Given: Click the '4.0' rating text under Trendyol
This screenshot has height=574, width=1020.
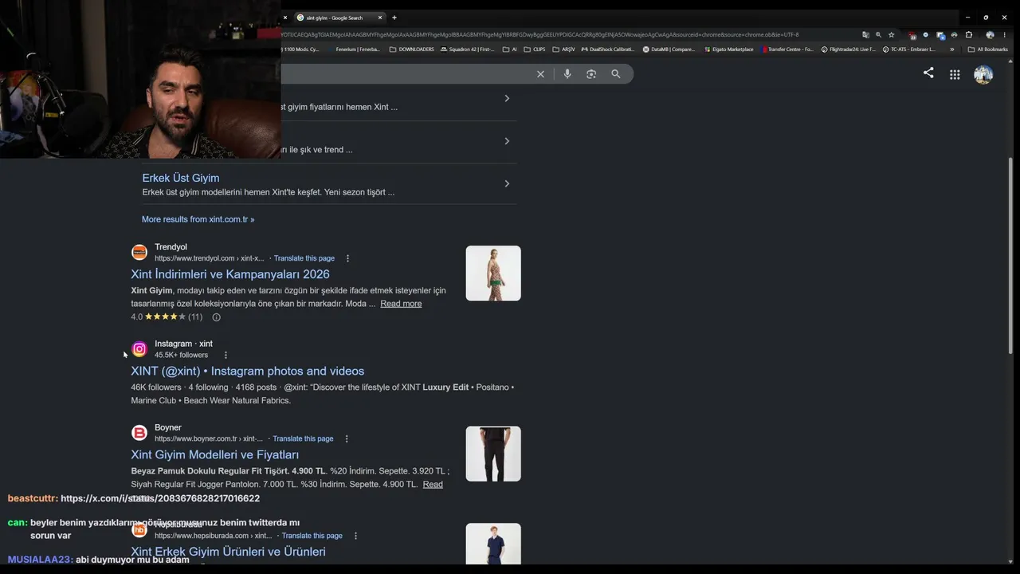Looking at the screenshot, I should click(137, 317).
